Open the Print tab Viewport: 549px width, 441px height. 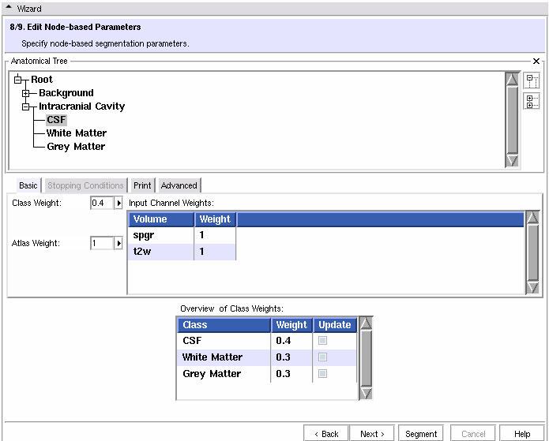point(142,185)
